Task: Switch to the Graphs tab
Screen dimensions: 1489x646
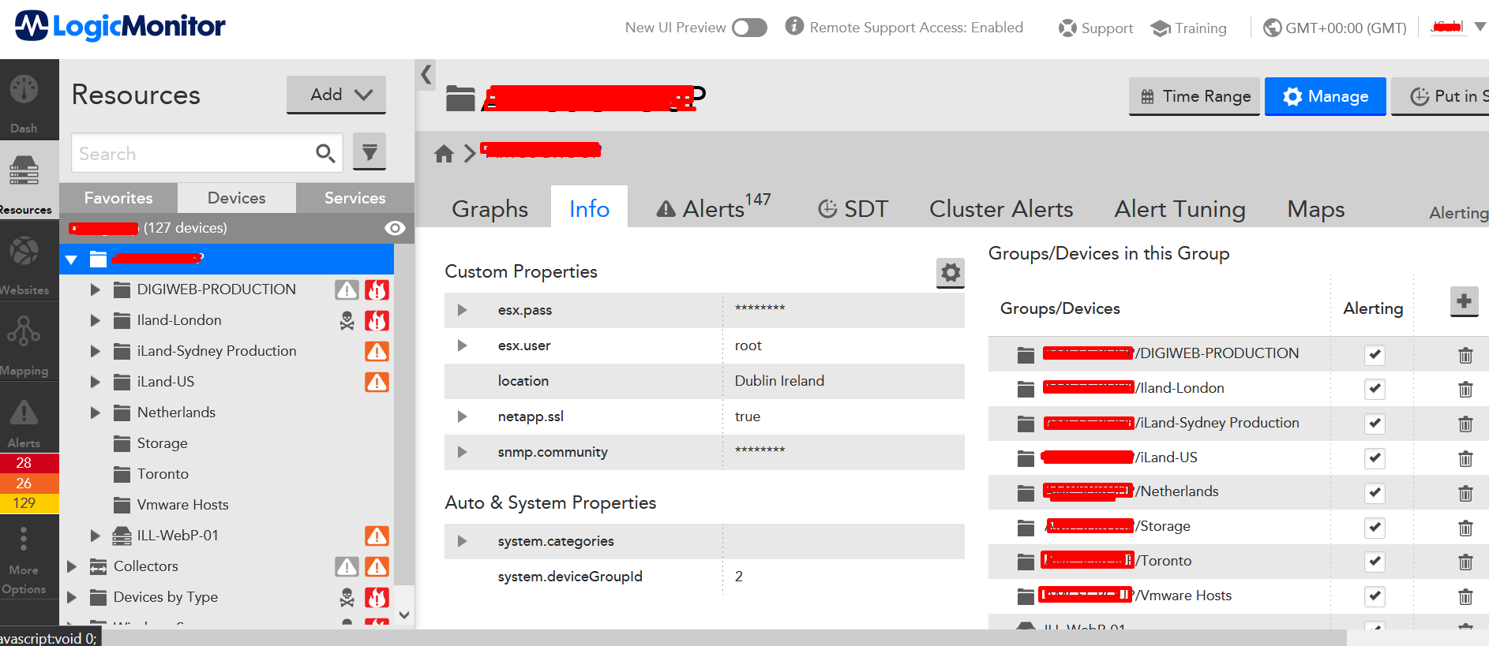Action: [x=489, y=208]
